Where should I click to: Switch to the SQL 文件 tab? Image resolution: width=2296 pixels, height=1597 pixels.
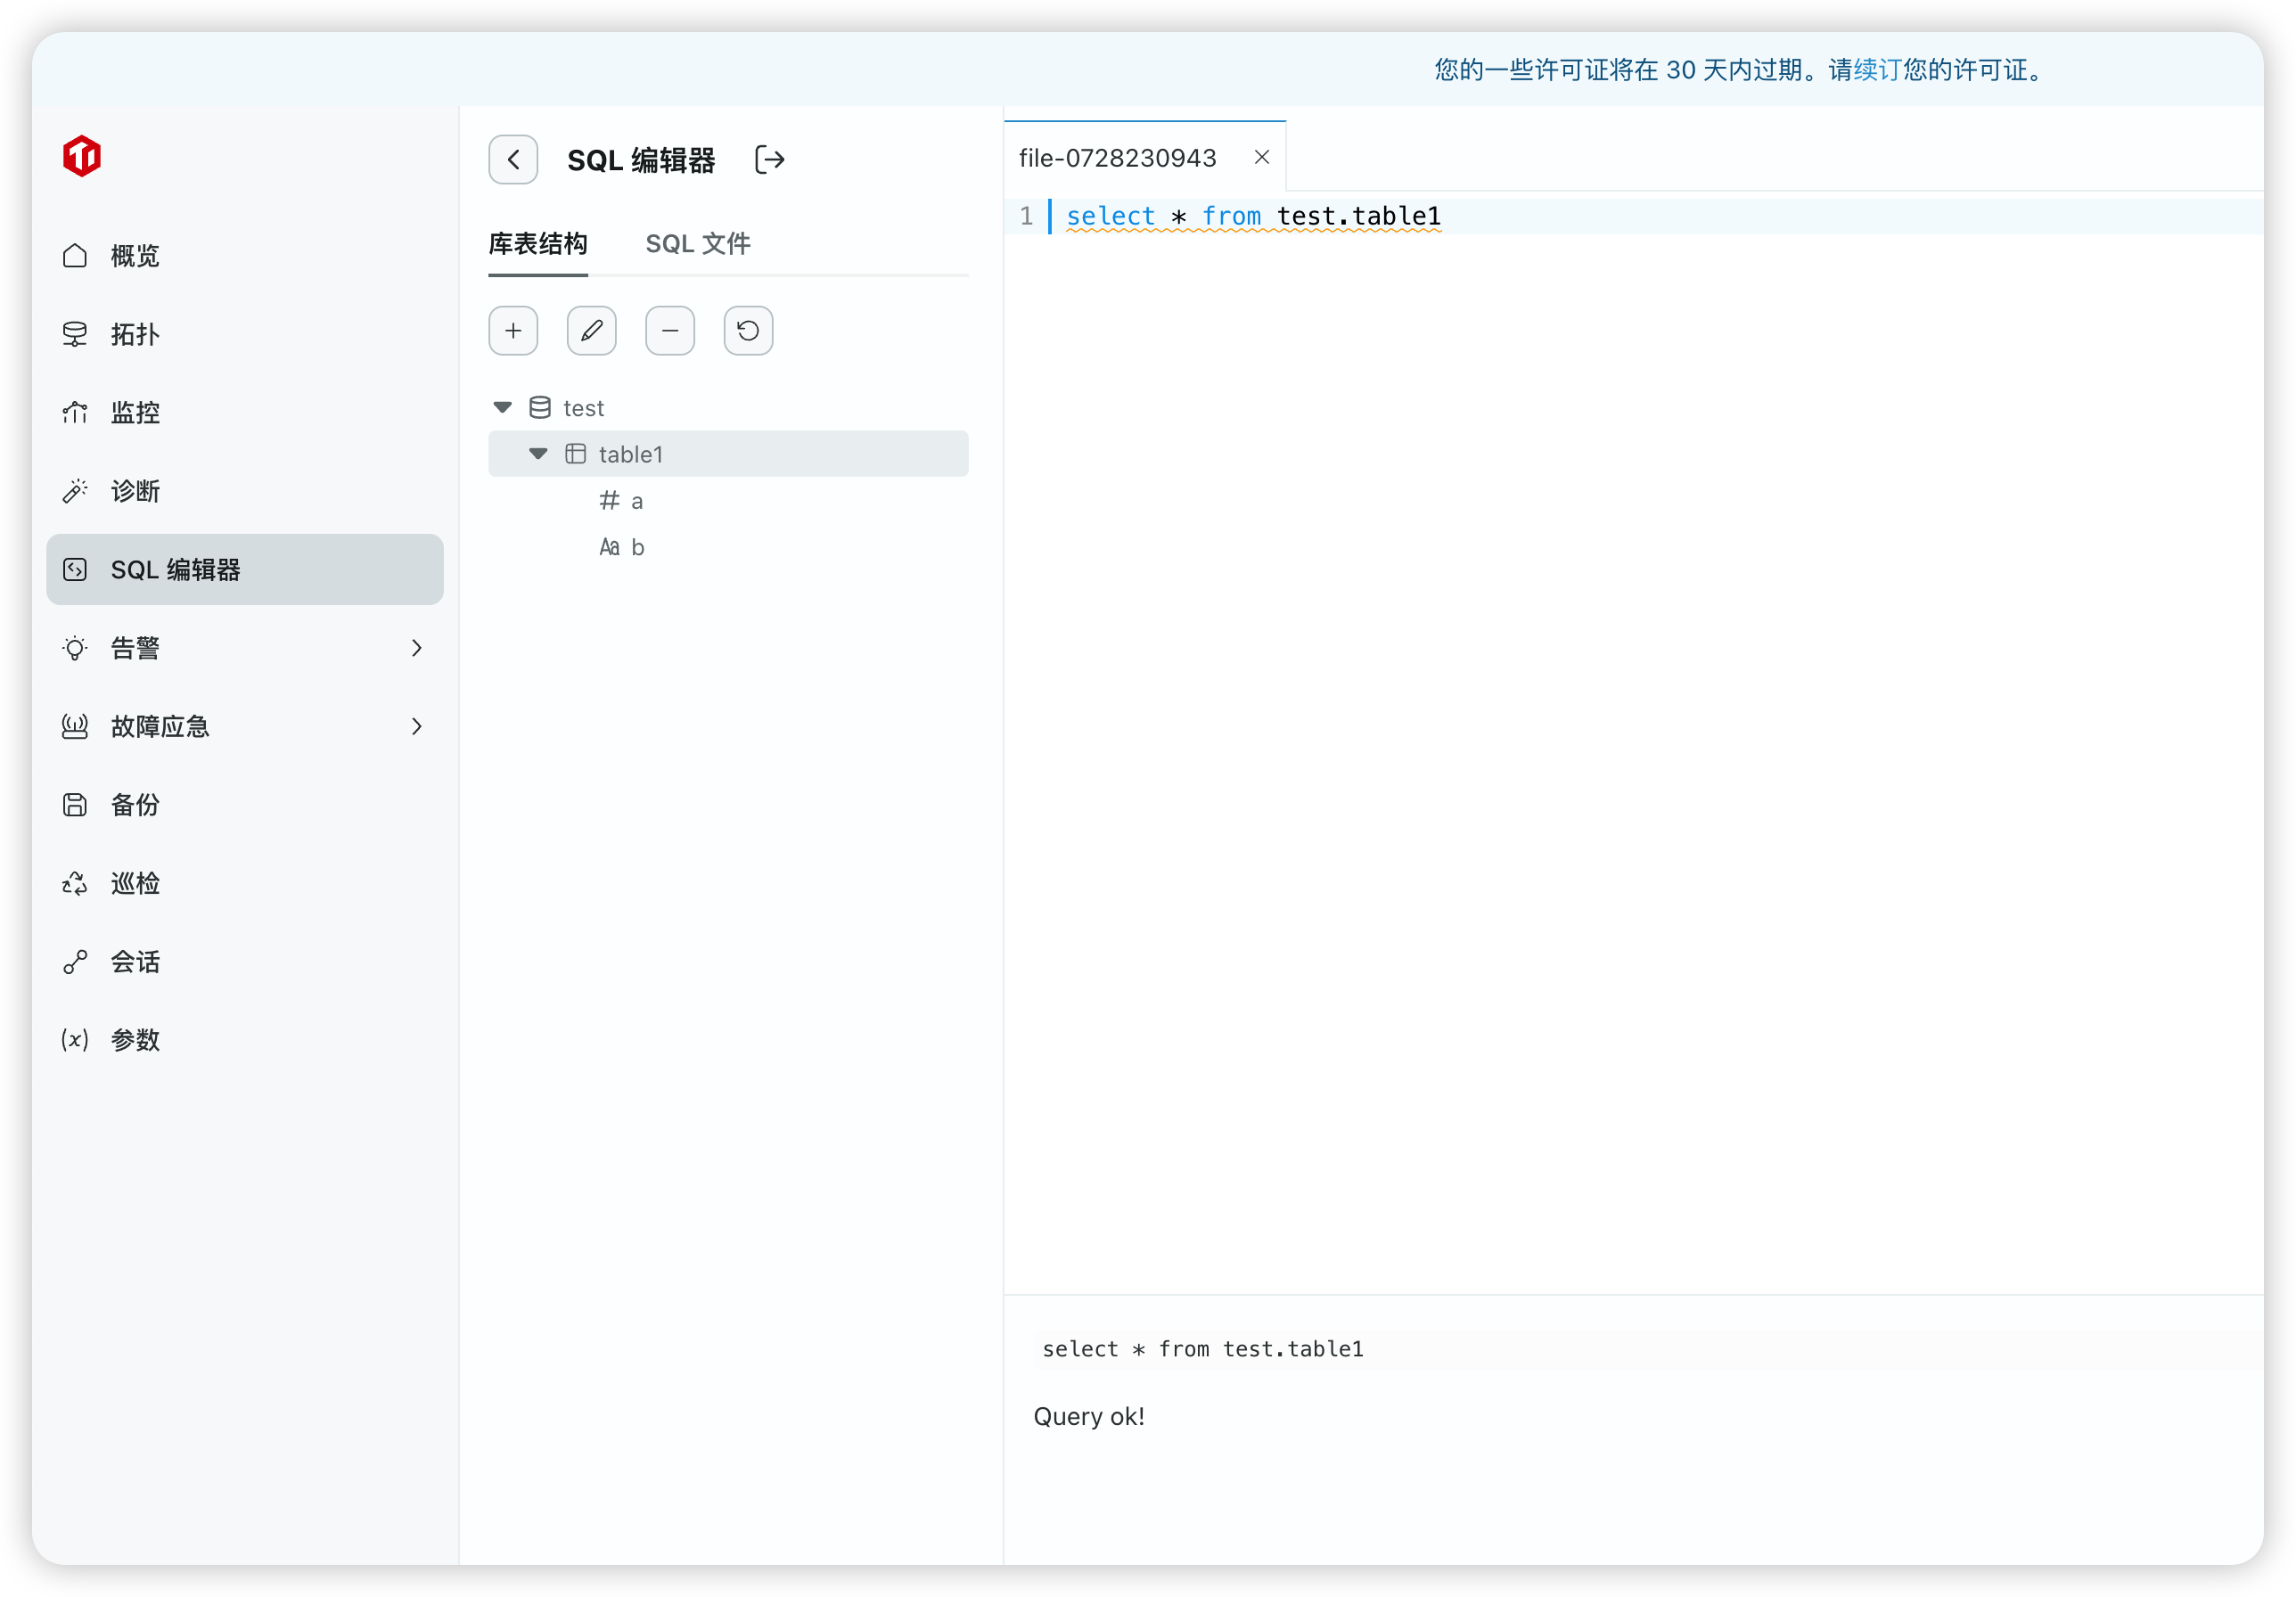(697, 244)
